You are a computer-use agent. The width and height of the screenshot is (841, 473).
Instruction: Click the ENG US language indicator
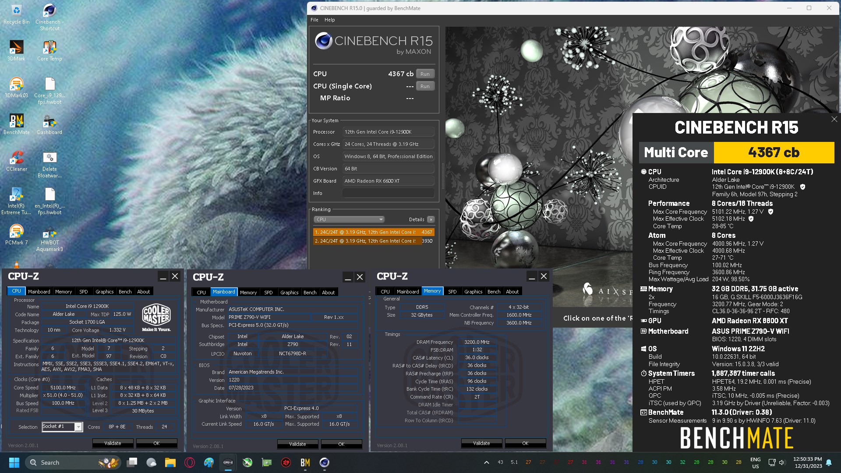(x=755, y=462)
